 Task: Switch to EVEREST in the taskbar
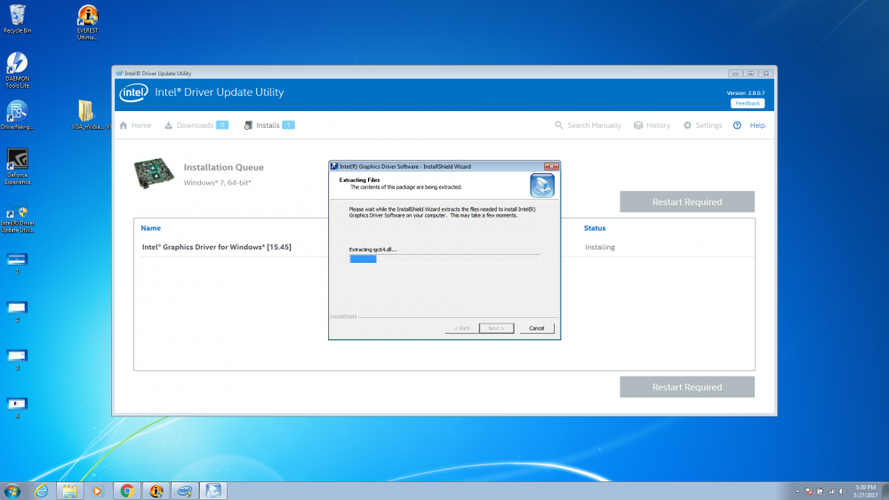tap(156, 490)
